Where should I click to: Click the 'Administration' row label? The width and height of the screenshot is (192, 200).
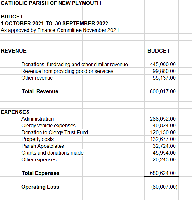click(x=38, y=119)
